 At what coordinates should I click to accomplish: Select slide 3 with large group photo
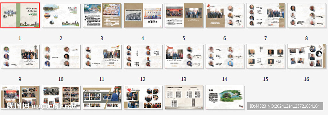pyautogui.click(x=102, y=15)
